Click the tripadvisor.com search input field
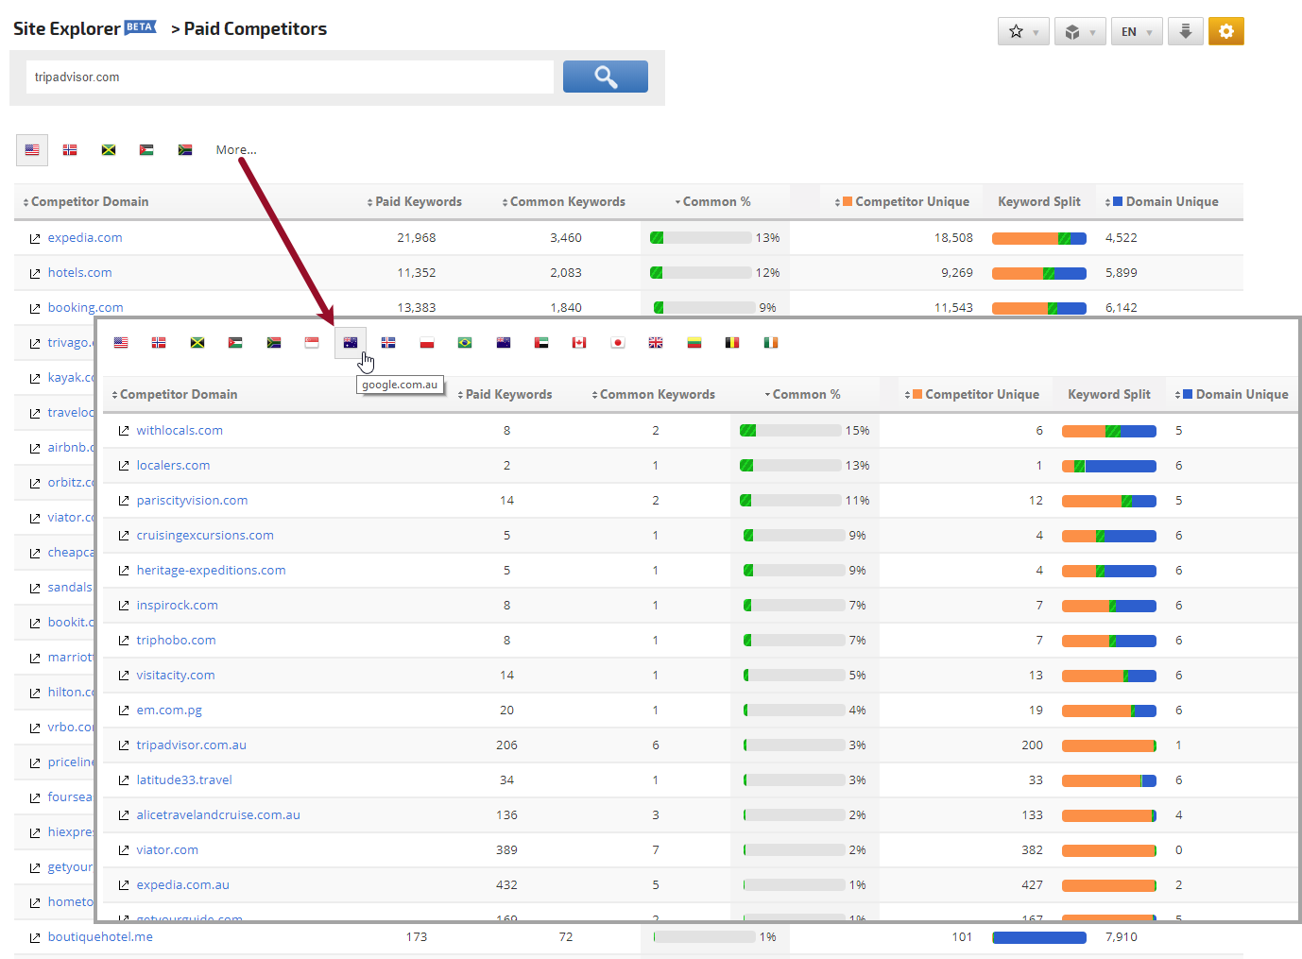Image resolution: width=1302 pixels, height=959 pixels. pyautogui.click(x=290, y=77)
